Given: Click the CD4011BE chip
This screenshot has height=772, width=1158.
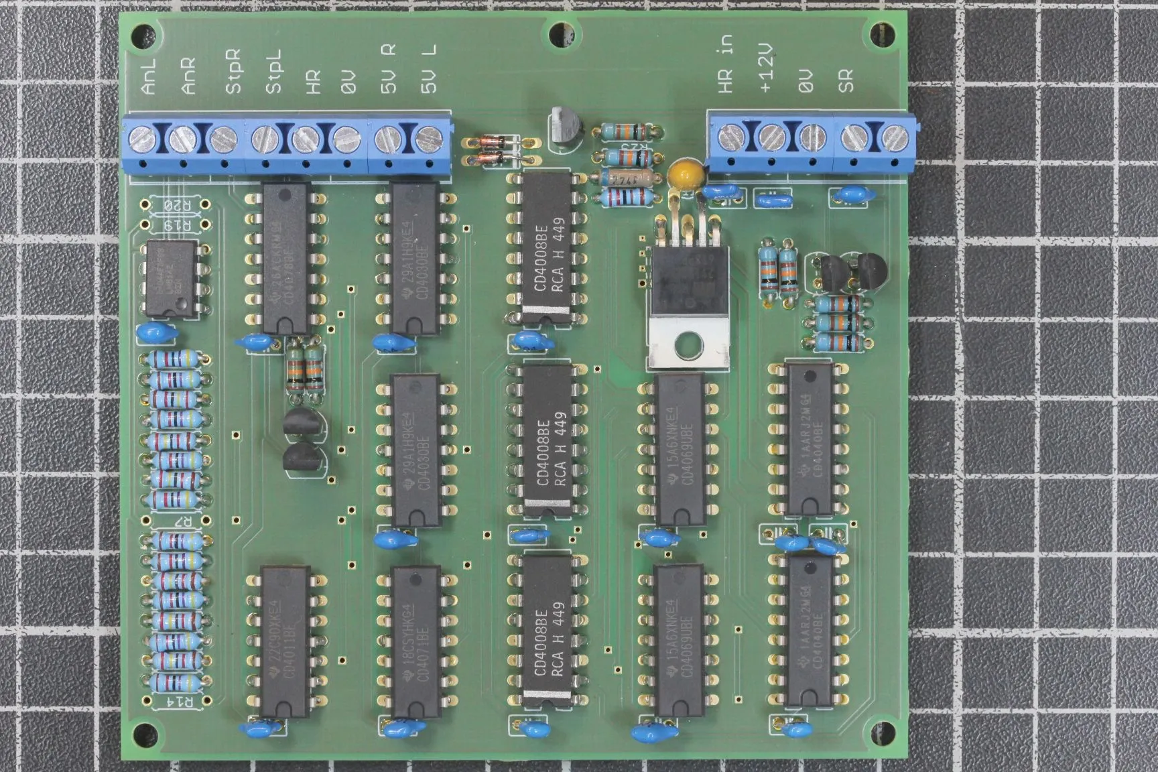Looking at the screenshot, I should [x=285, y=641].
